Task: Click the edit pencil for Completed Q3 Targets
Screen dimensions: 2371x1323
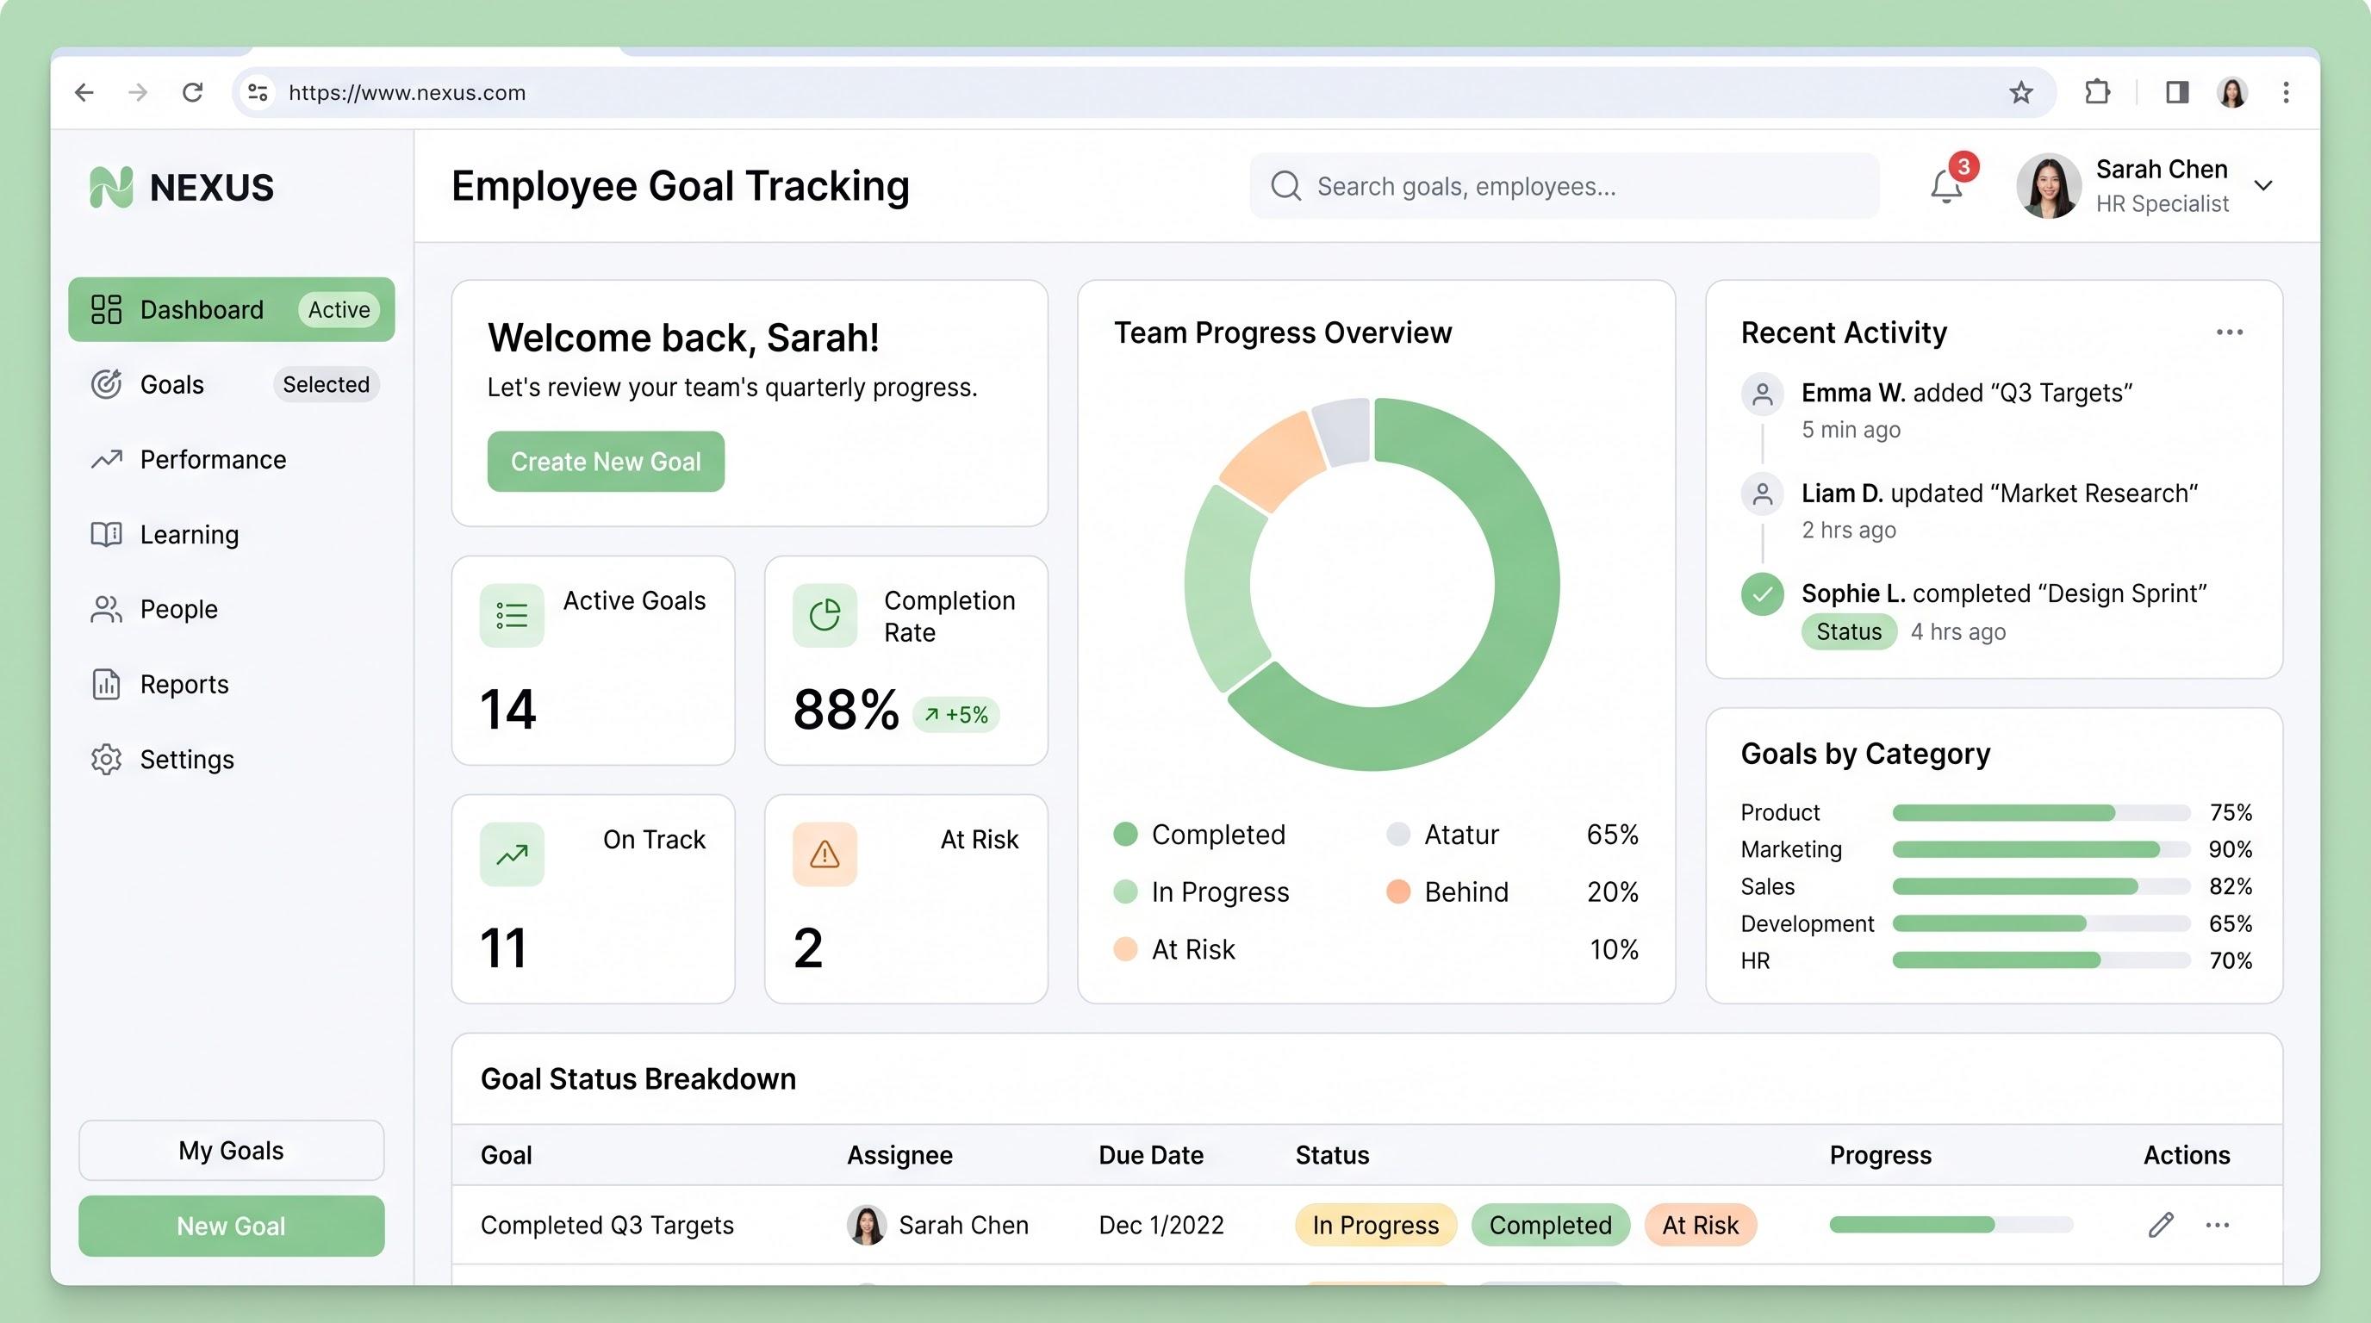Action: tap(2161, 1225)
